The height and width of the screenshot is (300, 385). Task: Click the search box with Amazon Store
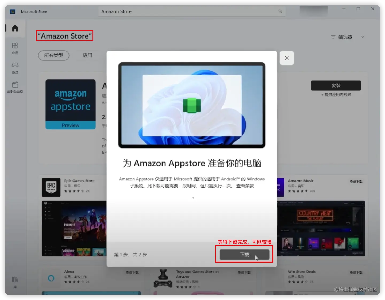192,11
